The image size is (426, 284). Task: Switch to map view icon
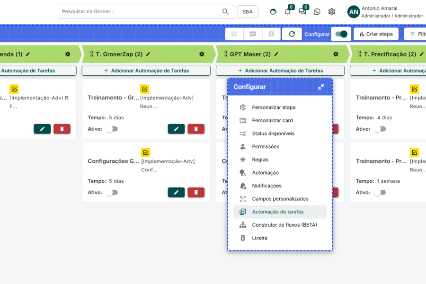[x=271, y=34]
